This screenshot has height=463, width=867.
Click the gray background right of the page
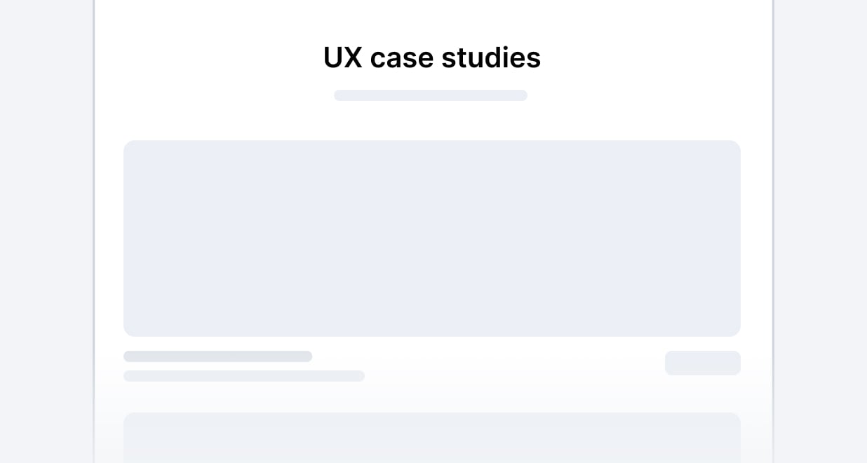(821, 231)
